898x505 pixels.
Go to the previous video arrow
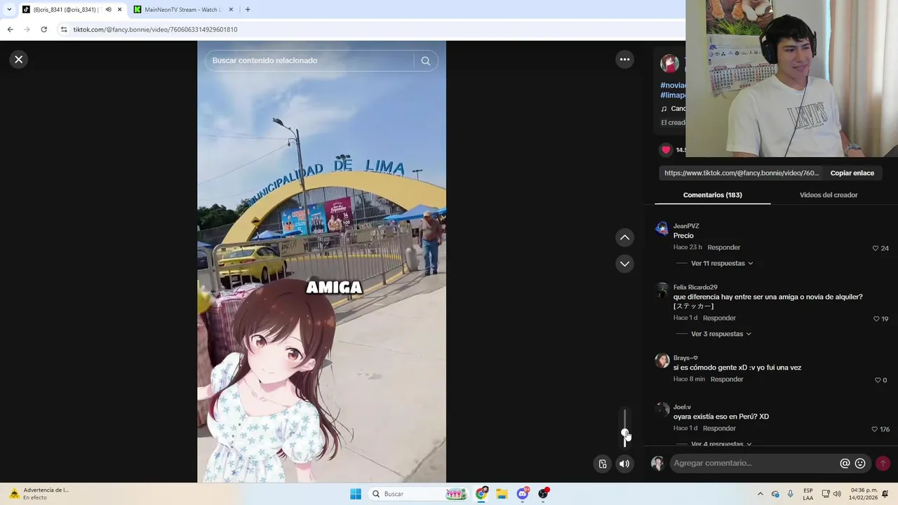click(624, 238)
